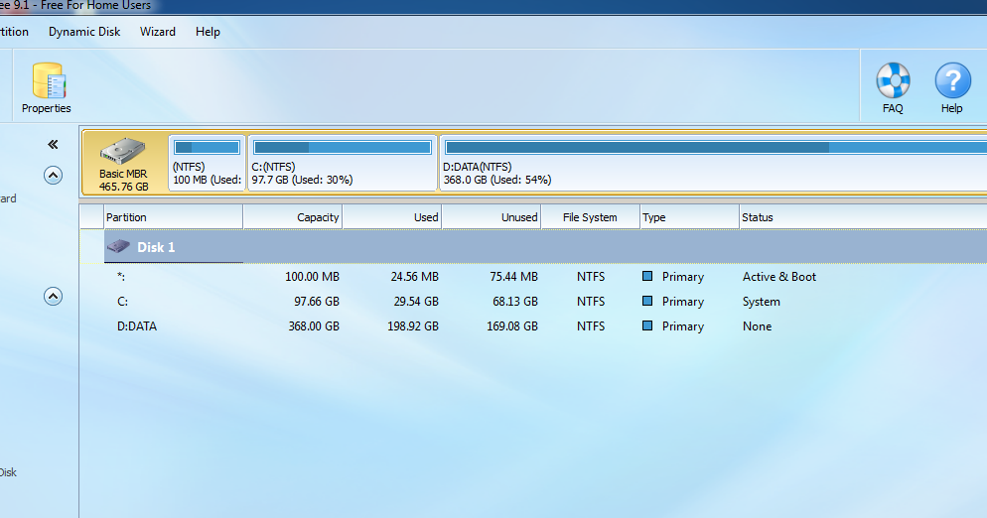Click the Help question mark icon
The image size is (987, 518).
[952, 80]
